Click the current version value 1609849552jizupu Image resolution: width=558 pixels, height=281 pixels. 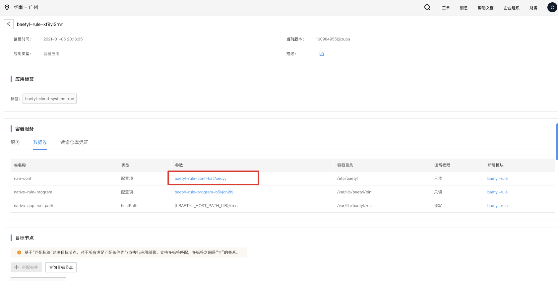pos(333,39)
